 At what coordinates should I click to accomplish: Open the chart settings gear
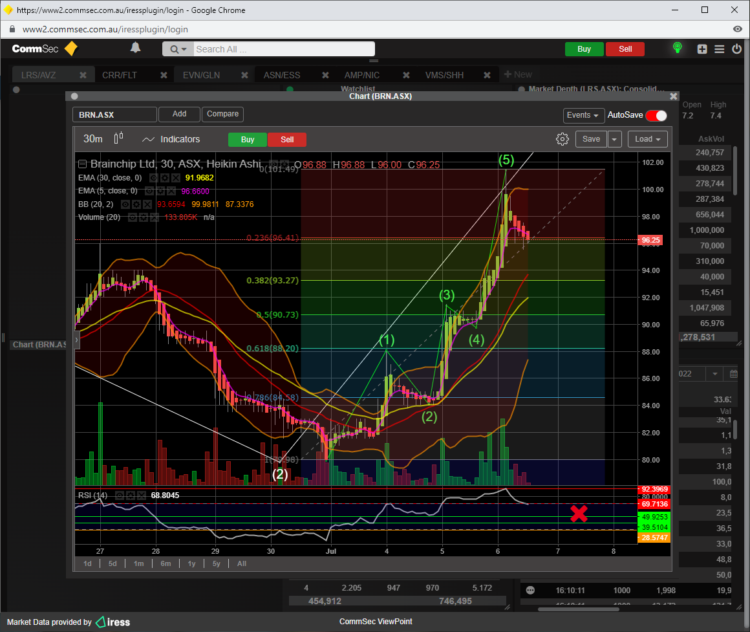point(562,139)
